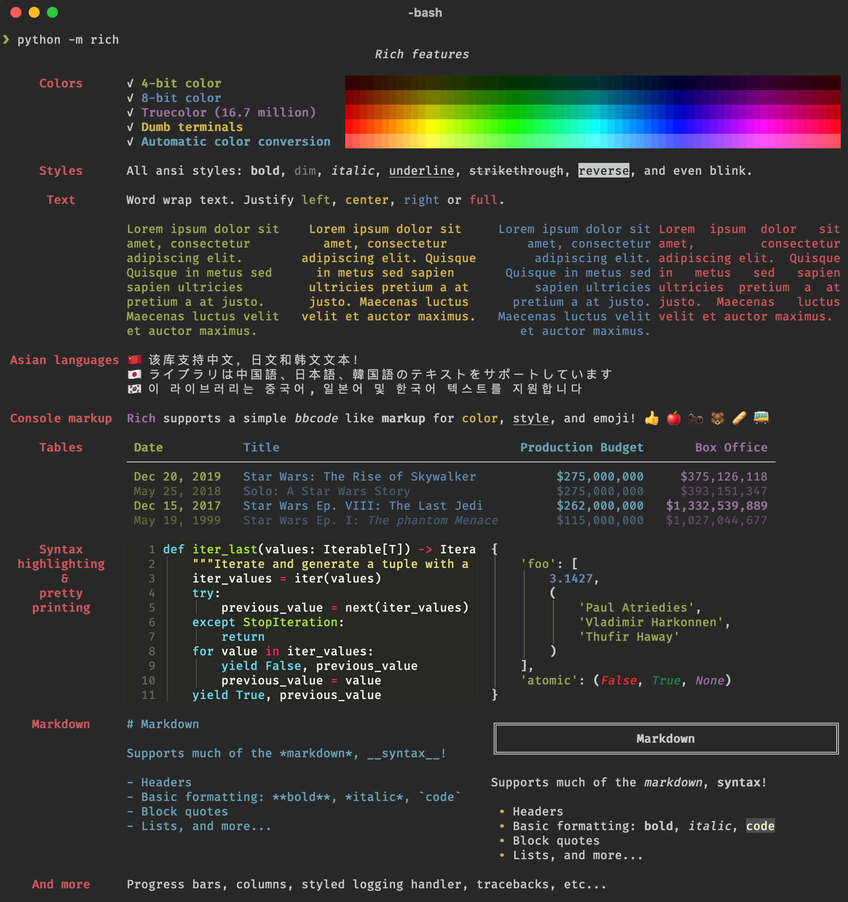This screenshot has height=902, width=848.
Task: Click the Korea flag beside the Korean sentence
Action: [134, 389]
